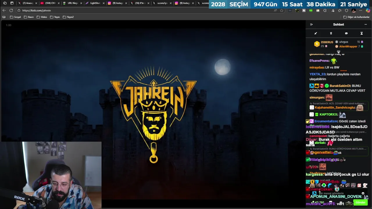
Task: Open the Yayın2 bookmarks folder
Action: click(68, 17)
